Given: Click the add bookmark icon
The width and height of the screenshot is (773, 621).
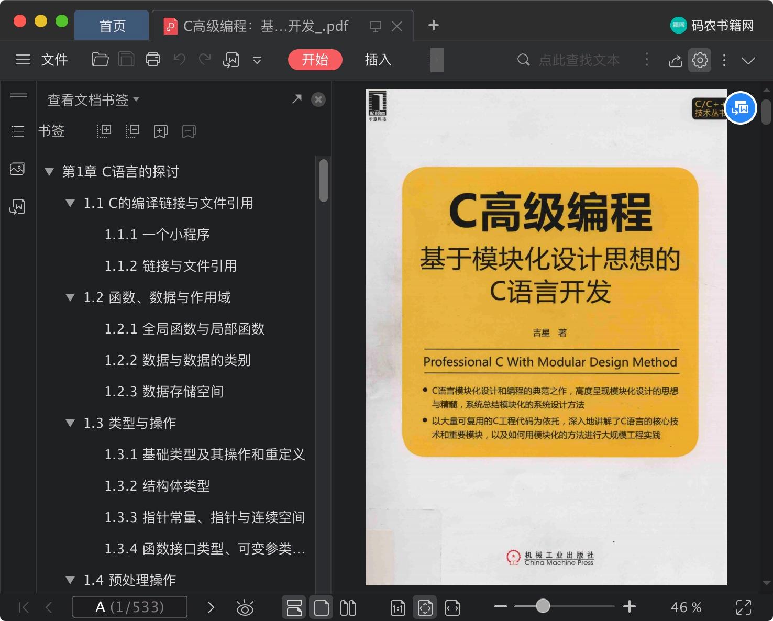Looking at the screenshot, I should [161, 131].
